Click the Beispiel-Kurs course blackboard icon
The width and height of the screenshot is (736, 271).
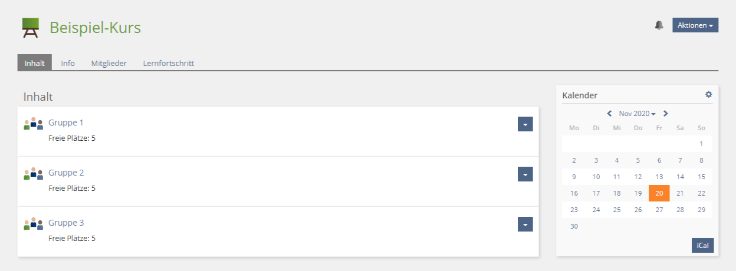[x=31, y=28]
